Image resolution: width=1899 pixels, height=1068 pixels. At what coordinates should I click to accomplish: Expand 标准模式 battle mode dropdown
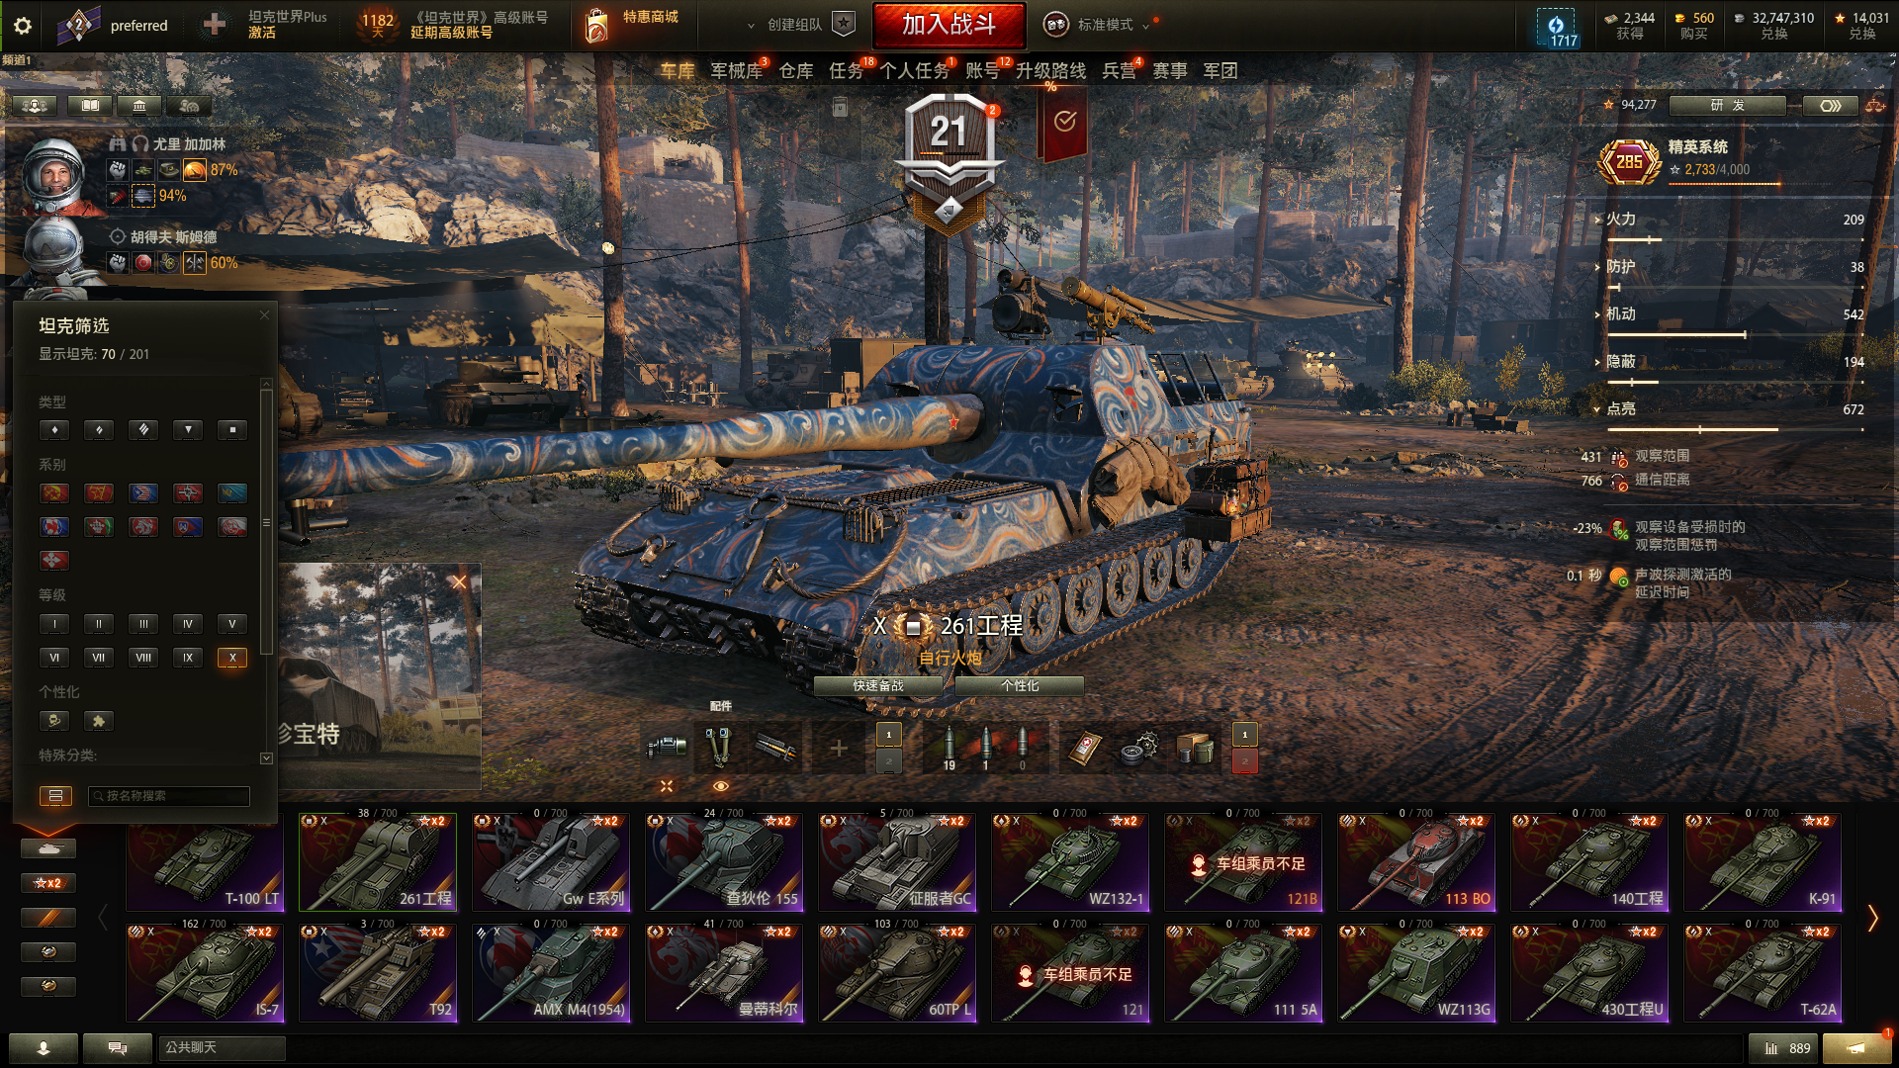[x=1104, y=25]
